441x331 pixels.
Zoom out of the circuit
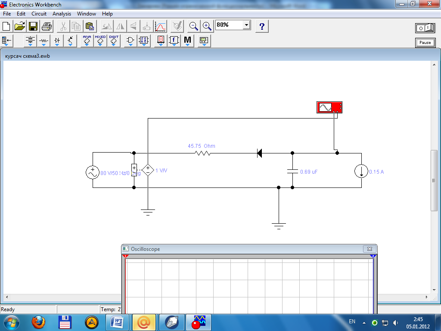[193, 26]
